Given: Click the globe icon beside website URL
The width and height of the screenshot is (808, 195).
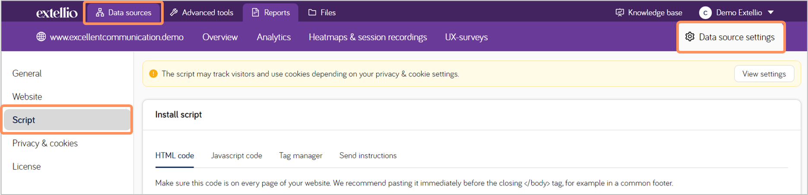Looking at the screenshot, I should pos(41,37).
